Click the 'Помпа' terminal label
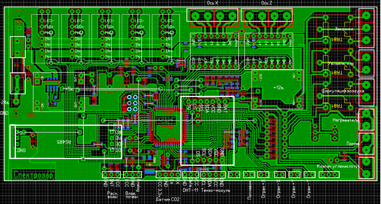 pyautogui.click(x=353, y=144)
